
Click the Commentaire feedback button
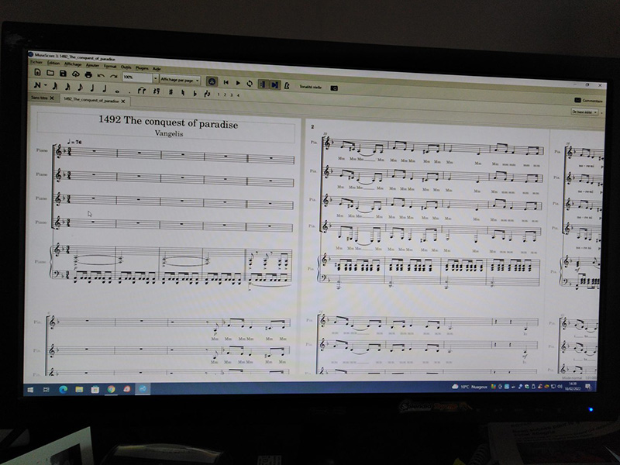tap(588, 101)
